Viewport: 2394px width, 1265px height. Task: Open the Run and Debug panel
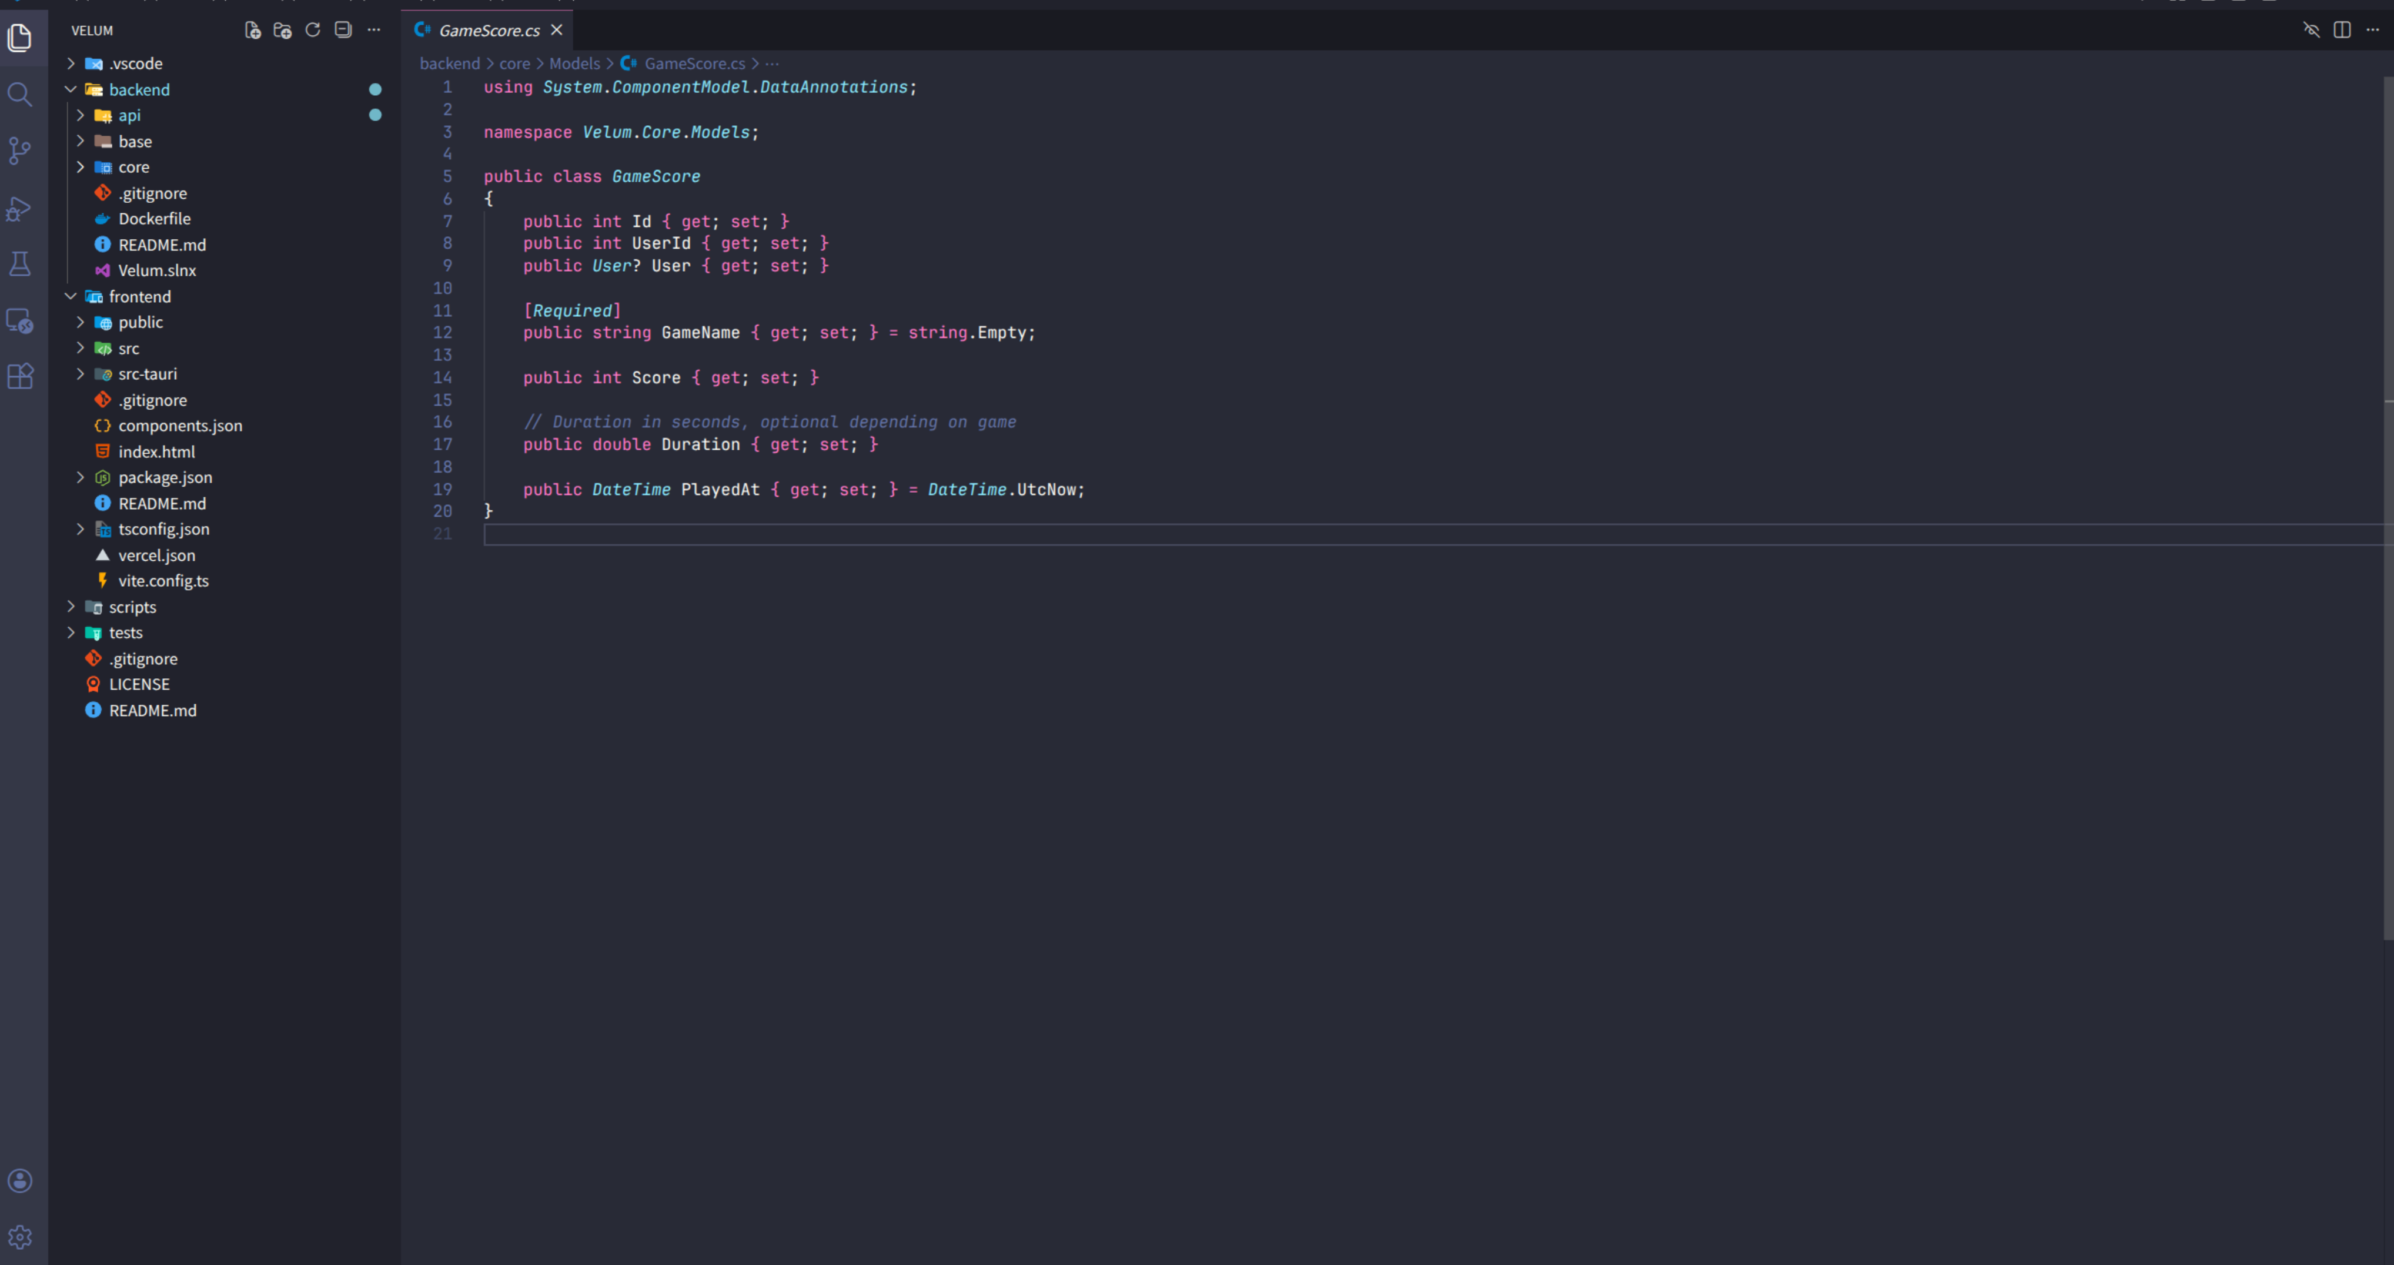click(x=21, y=208)
